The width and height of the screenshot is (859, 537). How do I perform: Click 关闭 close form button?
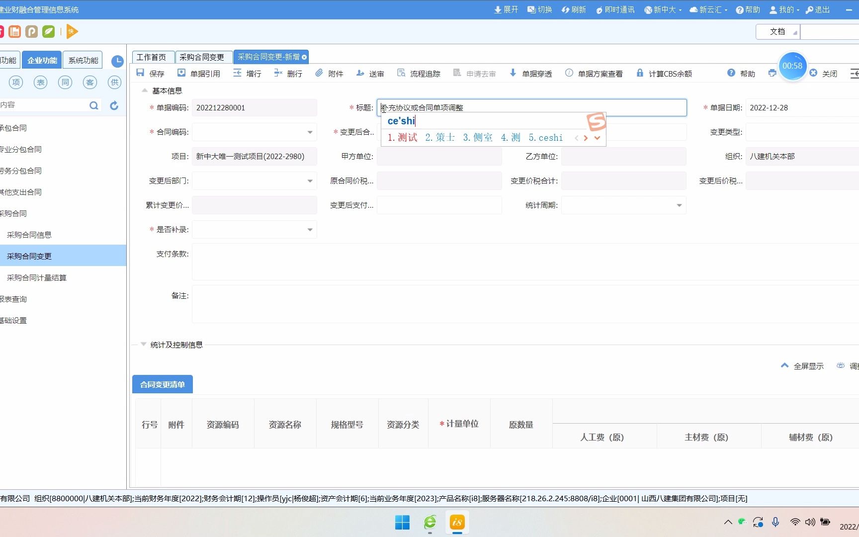[823, 74]
